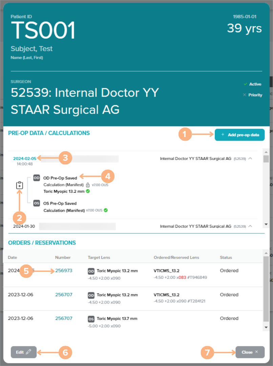This screenshot has height=366, width=273.
Task: Click the lock icon next to OD Calculation (Manifest)
Action: pos(88,185)
